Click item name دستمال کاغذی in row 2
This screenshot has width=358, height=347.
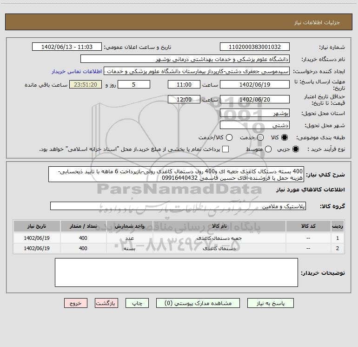219,248
